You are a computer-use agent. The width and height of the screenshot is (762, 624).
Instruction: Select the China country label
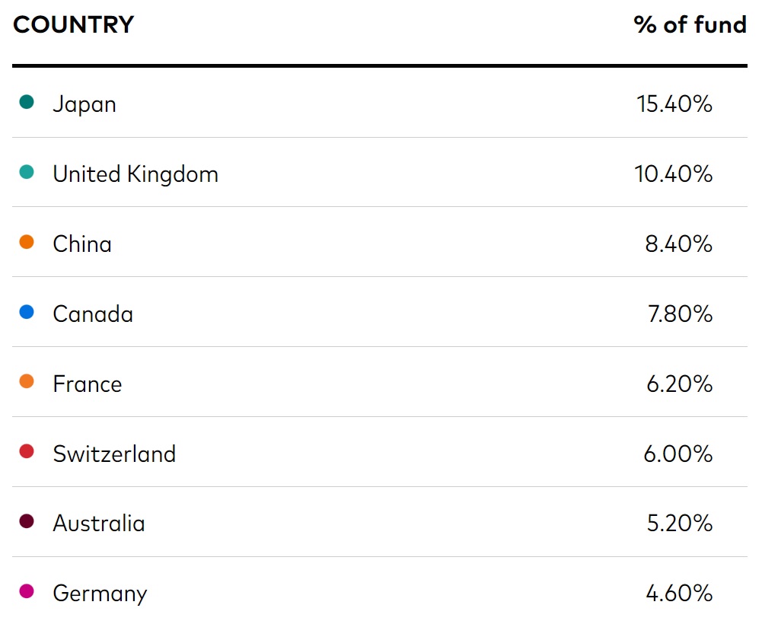(82, 244)
